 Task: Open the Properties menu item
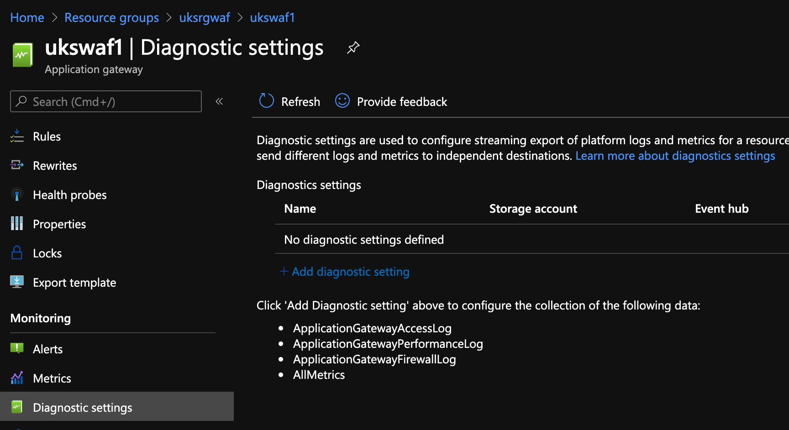point(59,224)
